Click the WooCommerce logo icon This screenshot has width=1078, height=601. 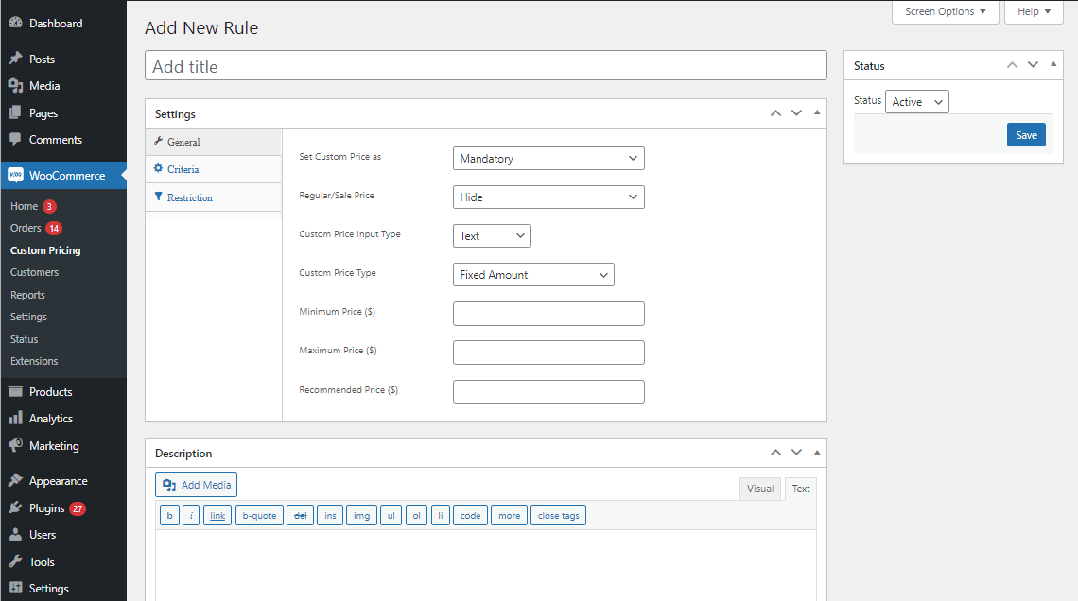click(x=15, y=175)
